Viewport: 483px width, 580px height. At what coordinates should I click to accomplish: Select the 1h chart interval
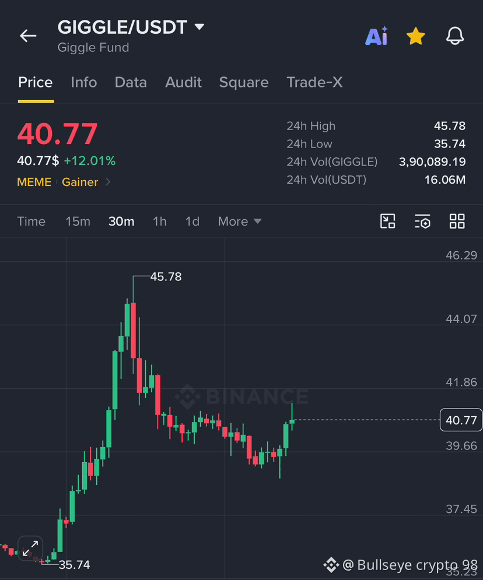(x=159, y=221)
